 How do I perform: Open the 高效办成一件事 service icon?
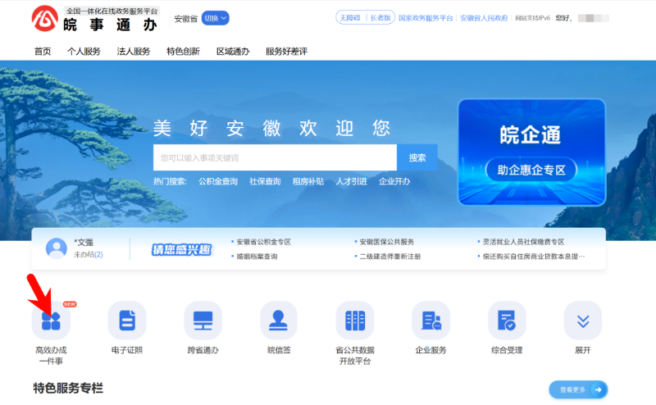[51, 321]
